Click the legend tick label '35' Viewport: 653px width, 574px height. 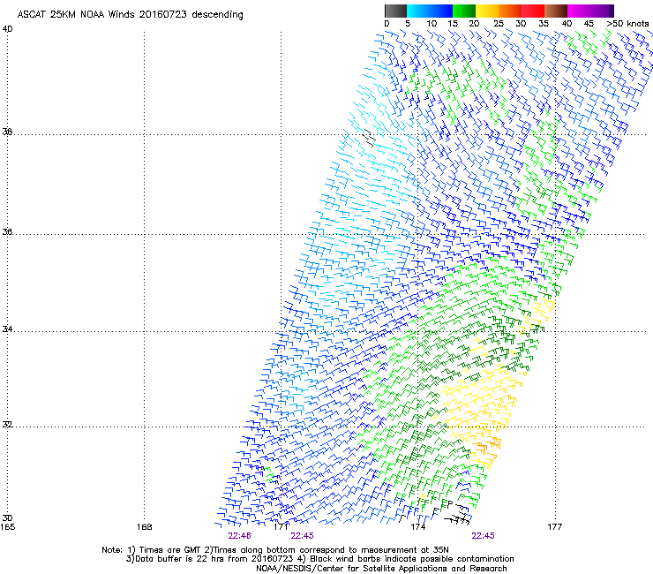click(x=544, y=23)
